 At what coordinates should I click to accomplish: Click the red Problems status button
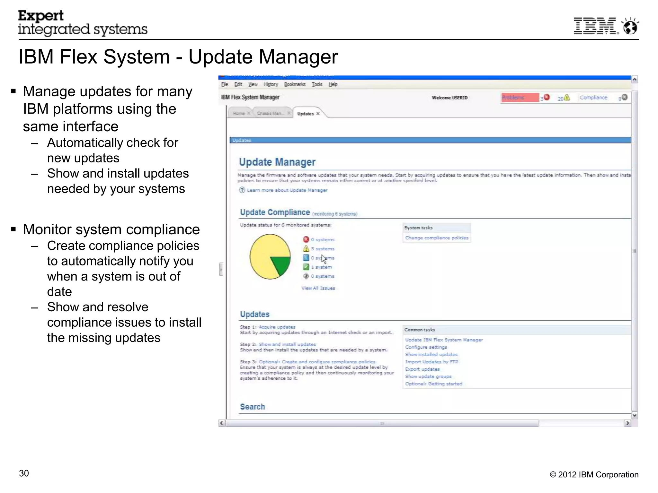pyautogui.click(x=520, y=98)
